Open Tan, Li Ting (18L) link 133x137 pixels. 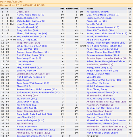tap(27, 40)
